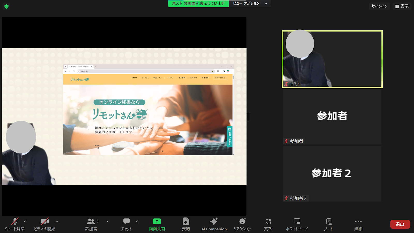
Task: Click reload icon in shared browser
Action: (73, 71)
